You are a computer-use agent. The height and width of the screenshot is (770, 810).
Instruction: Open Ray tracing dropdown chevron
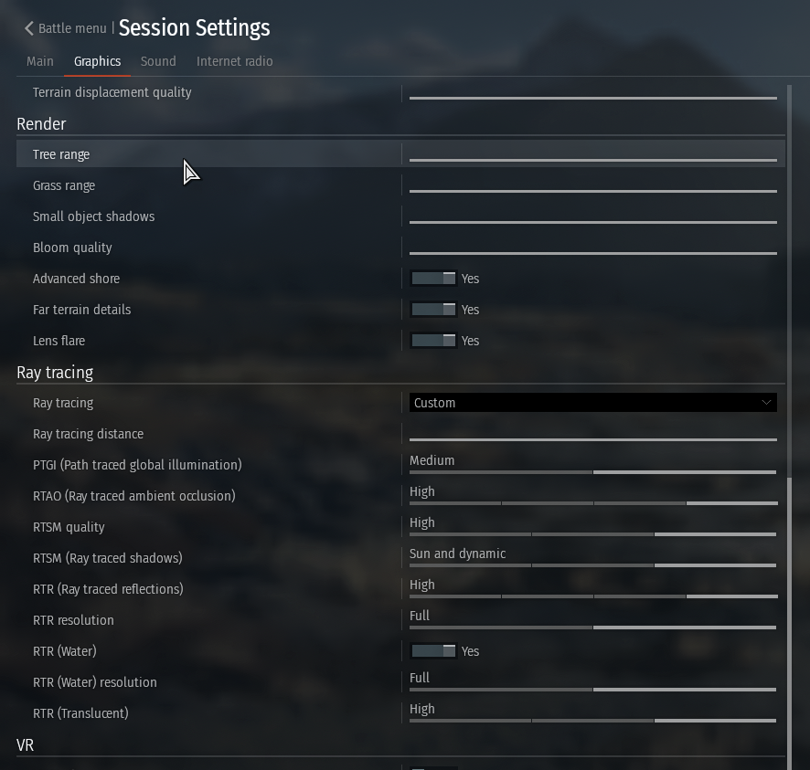[767, 403]
